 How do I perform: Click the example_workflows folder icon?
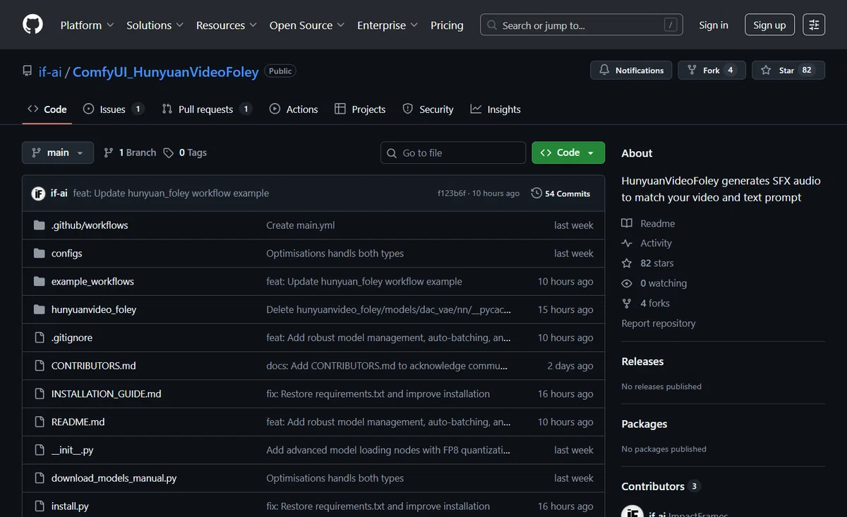pos(40,282)
